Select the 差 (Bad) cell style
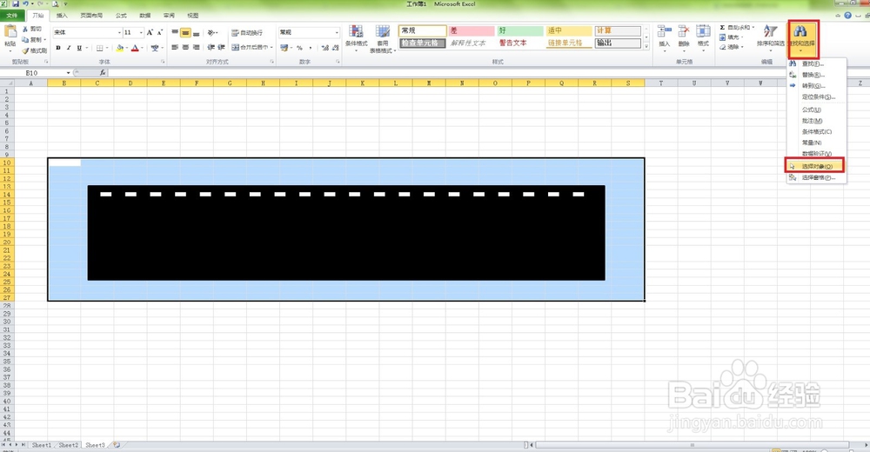Image resolution: width=870 pixels, height=452 pixels. pos(472,31)
